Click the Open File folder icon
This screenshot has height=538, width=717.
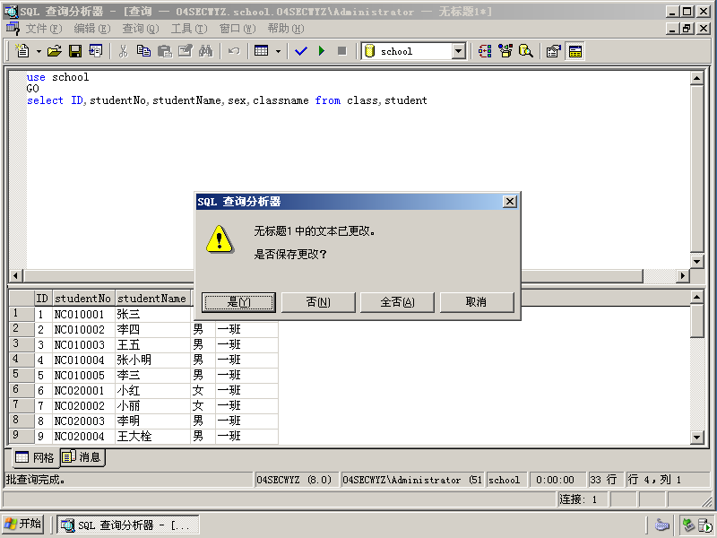click(54, 51)
